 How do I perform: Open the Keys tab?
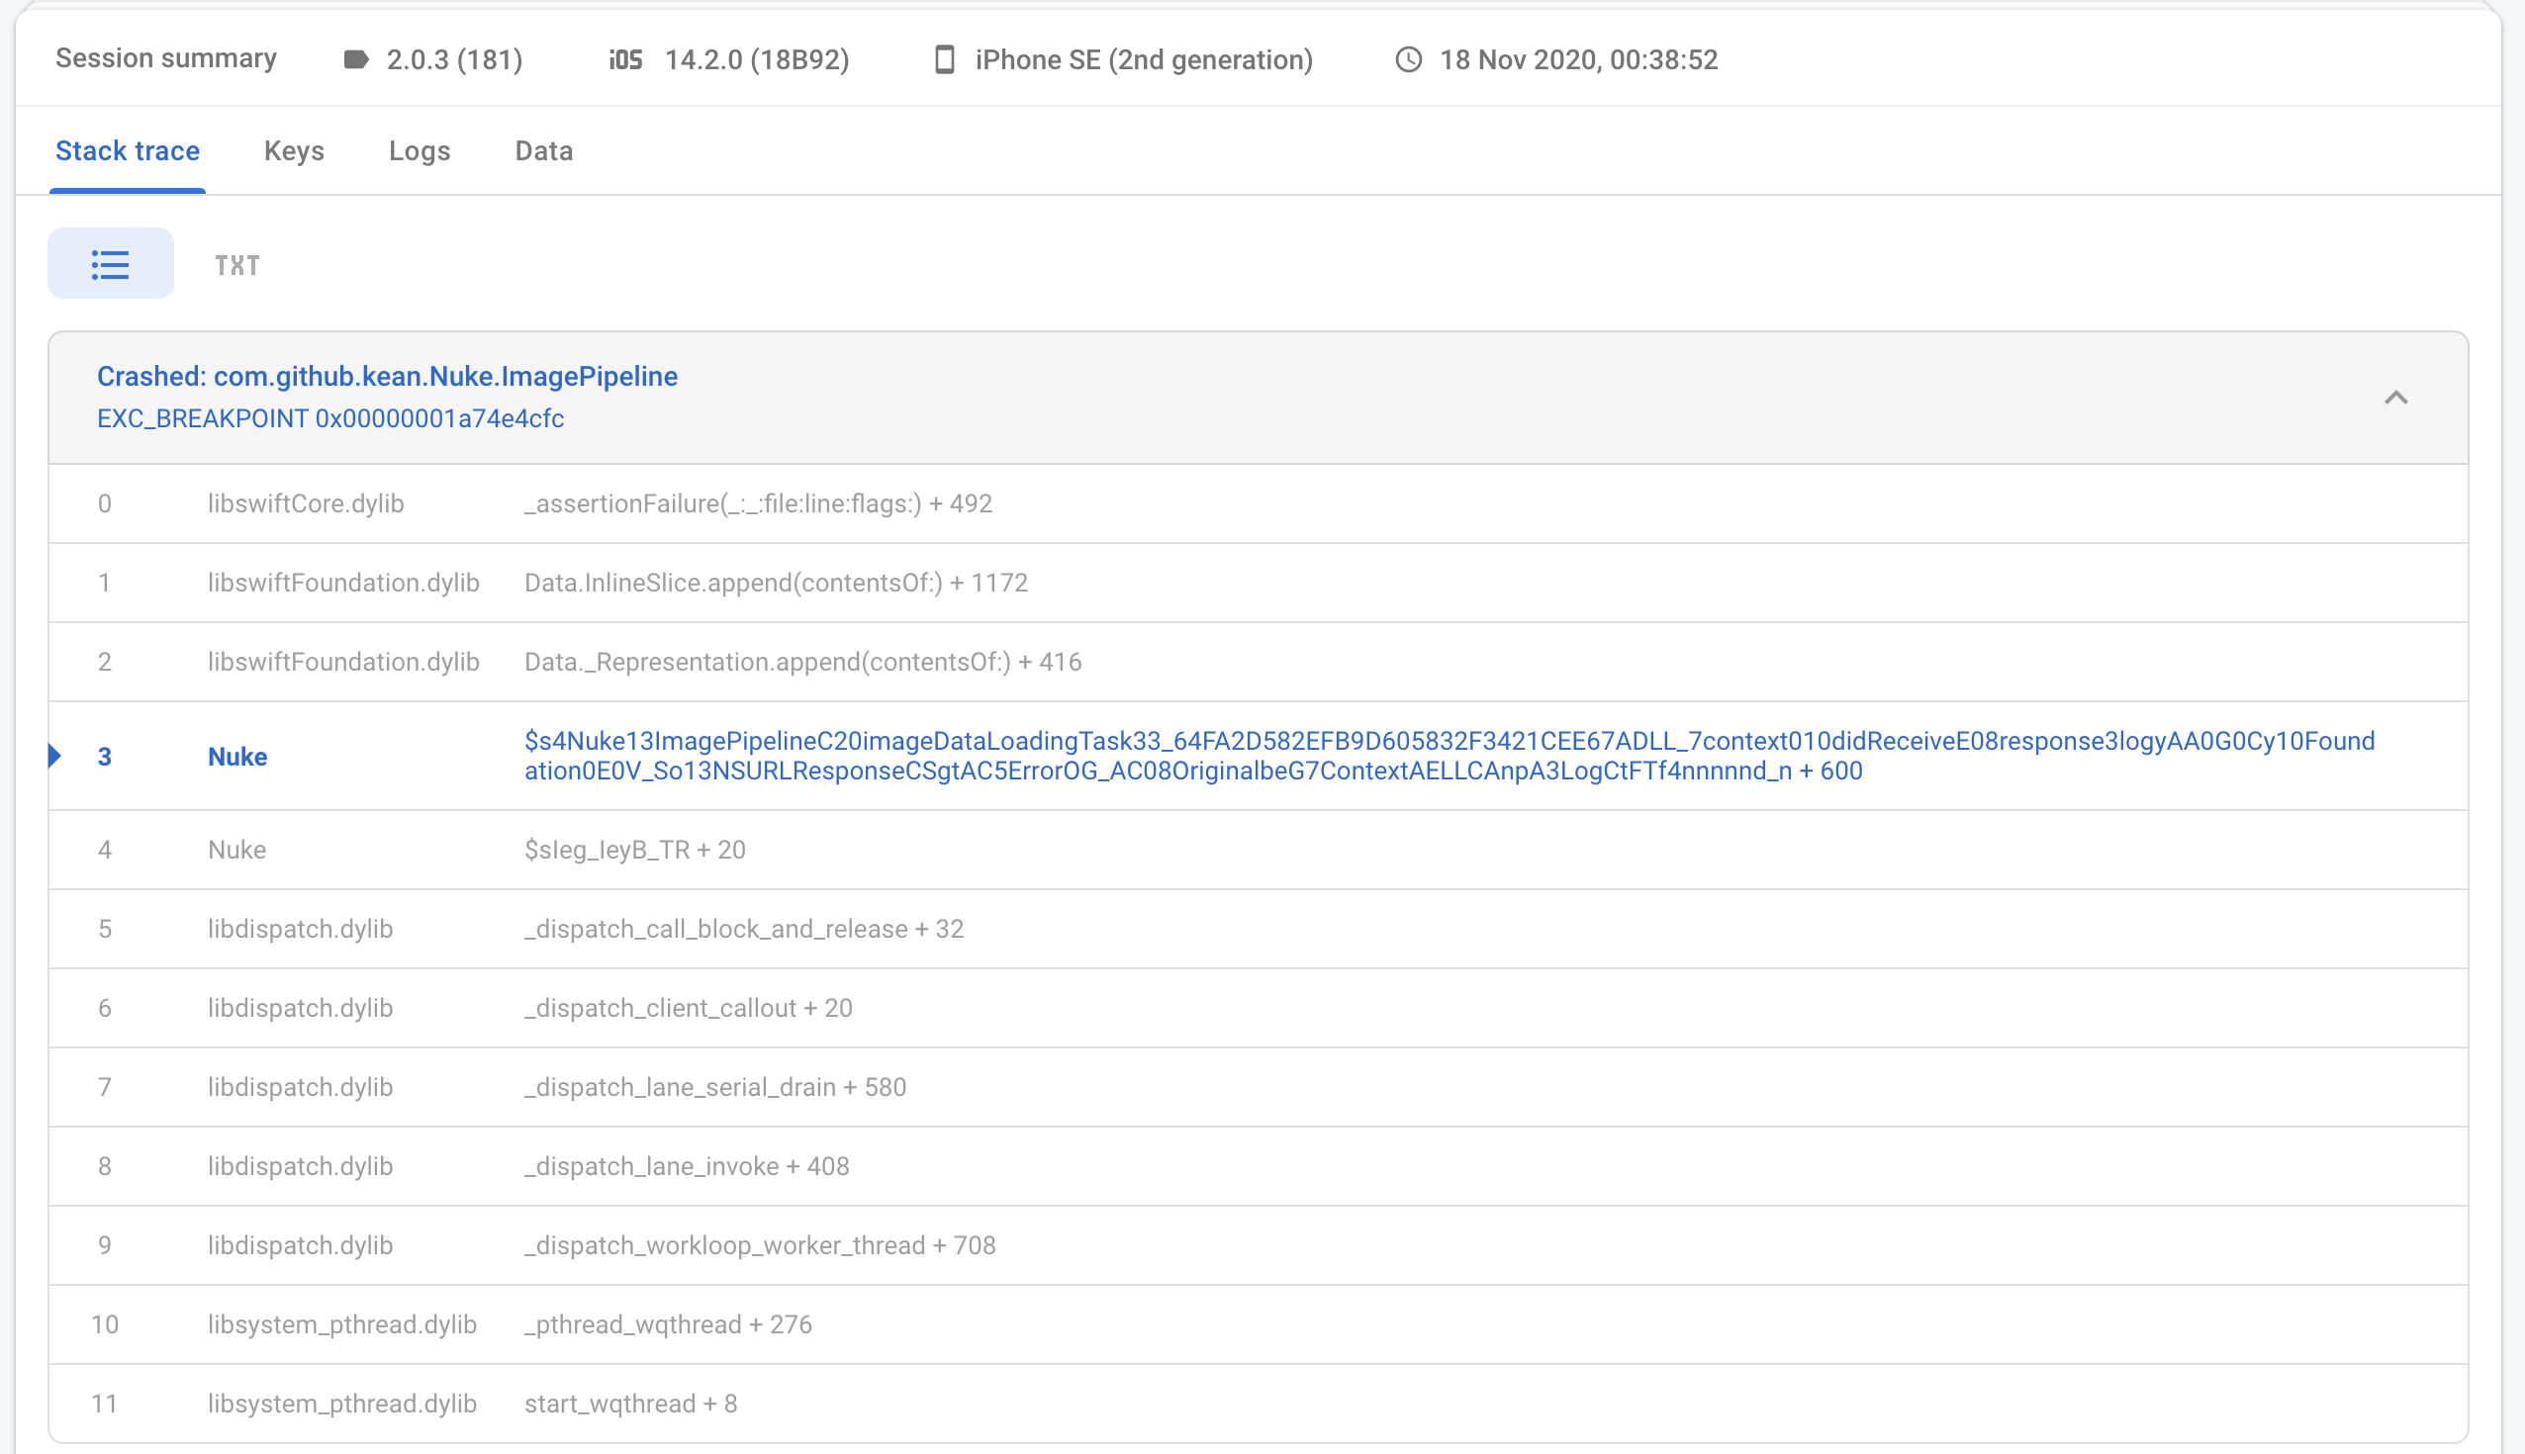pyautogui.click(x=294, y=150)
